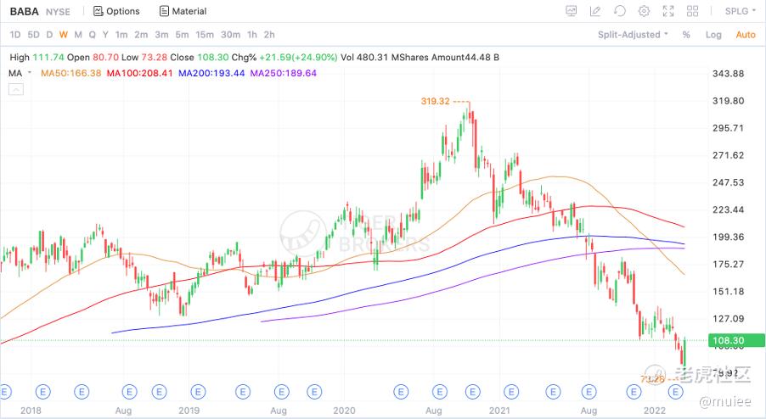Screen dimensions: 766x419
Task: Open the Options chain button
Action: (x=116, y=11)
